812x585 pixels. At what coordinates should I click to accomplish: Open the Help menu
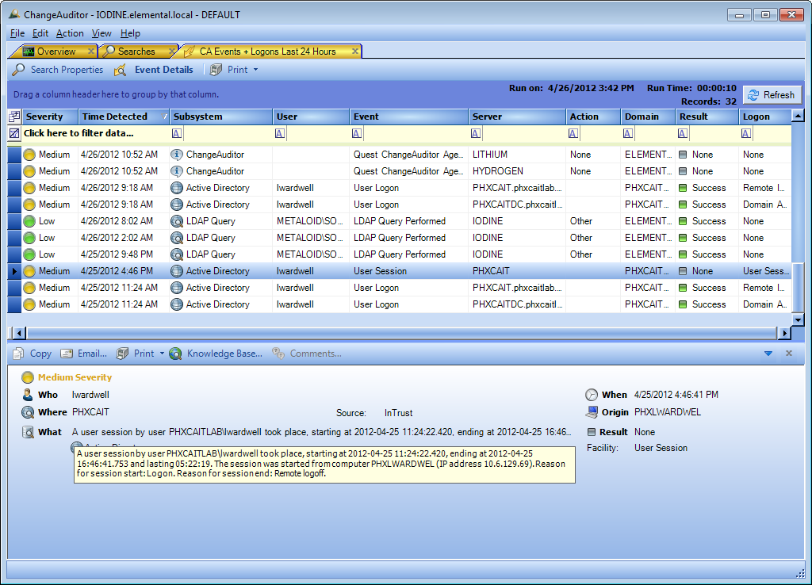pyautogui.click(x=131, y=33)
